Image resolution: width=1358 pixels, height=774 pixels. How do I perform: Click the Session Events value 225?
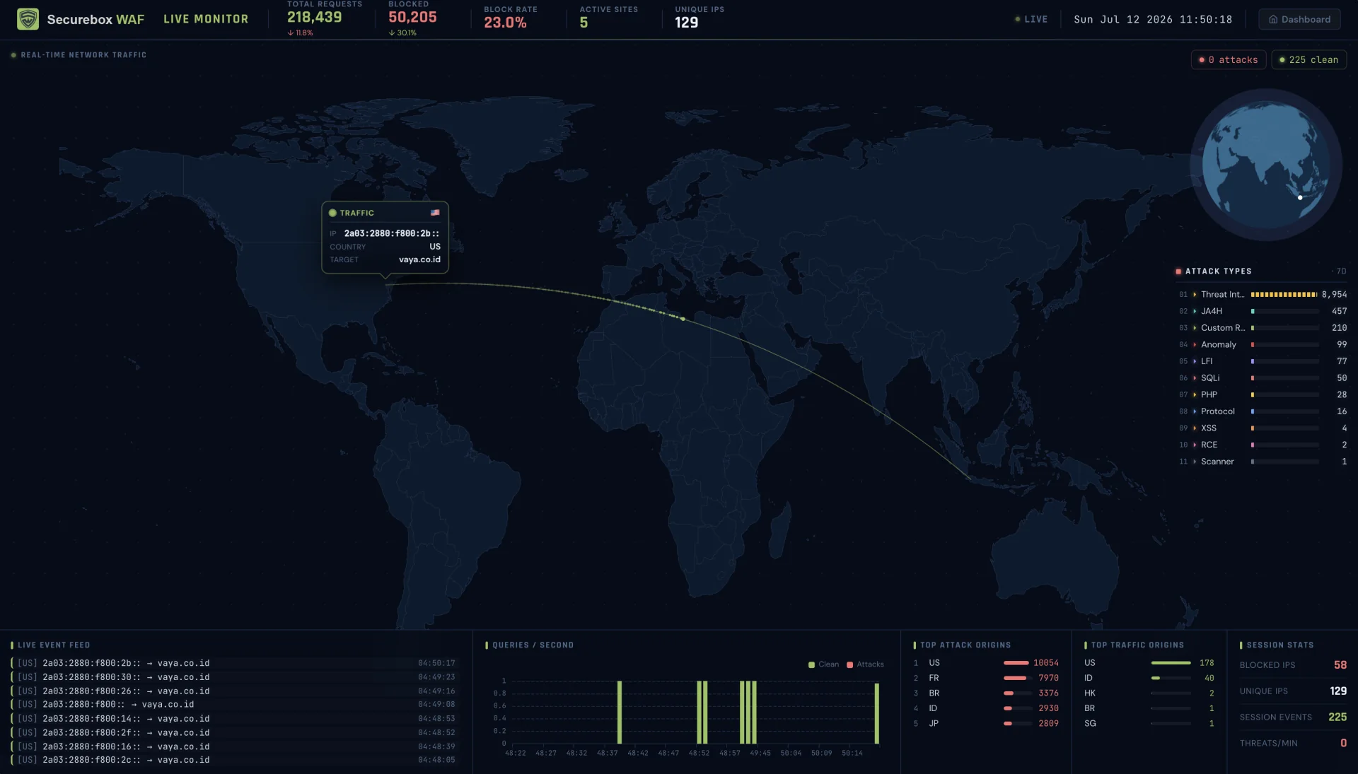click(1337, 717)
